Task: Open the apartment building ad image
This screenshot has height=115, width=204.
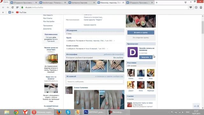Action: tap(51, 59)
